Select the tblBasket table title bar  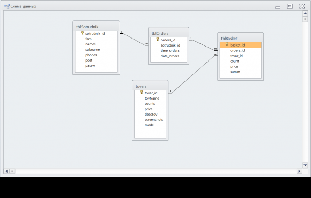[240, 39]
